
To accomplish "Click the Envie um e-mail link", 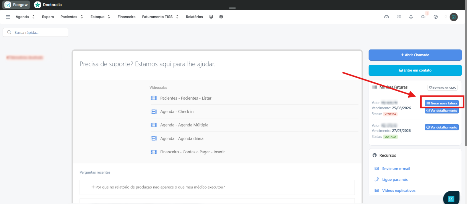I will pos(396,169).
